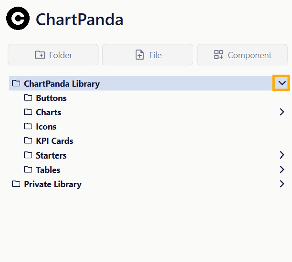Click the folder icon beside Charts
Viewport: 292px width, 262px height.
click(x=28, y=112)
